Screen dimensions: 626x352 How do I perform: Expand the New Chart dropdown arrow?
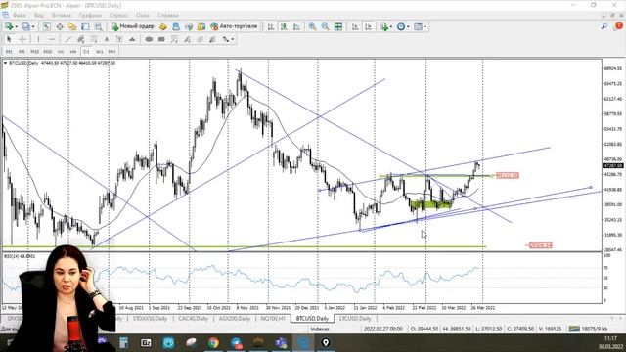16,26
